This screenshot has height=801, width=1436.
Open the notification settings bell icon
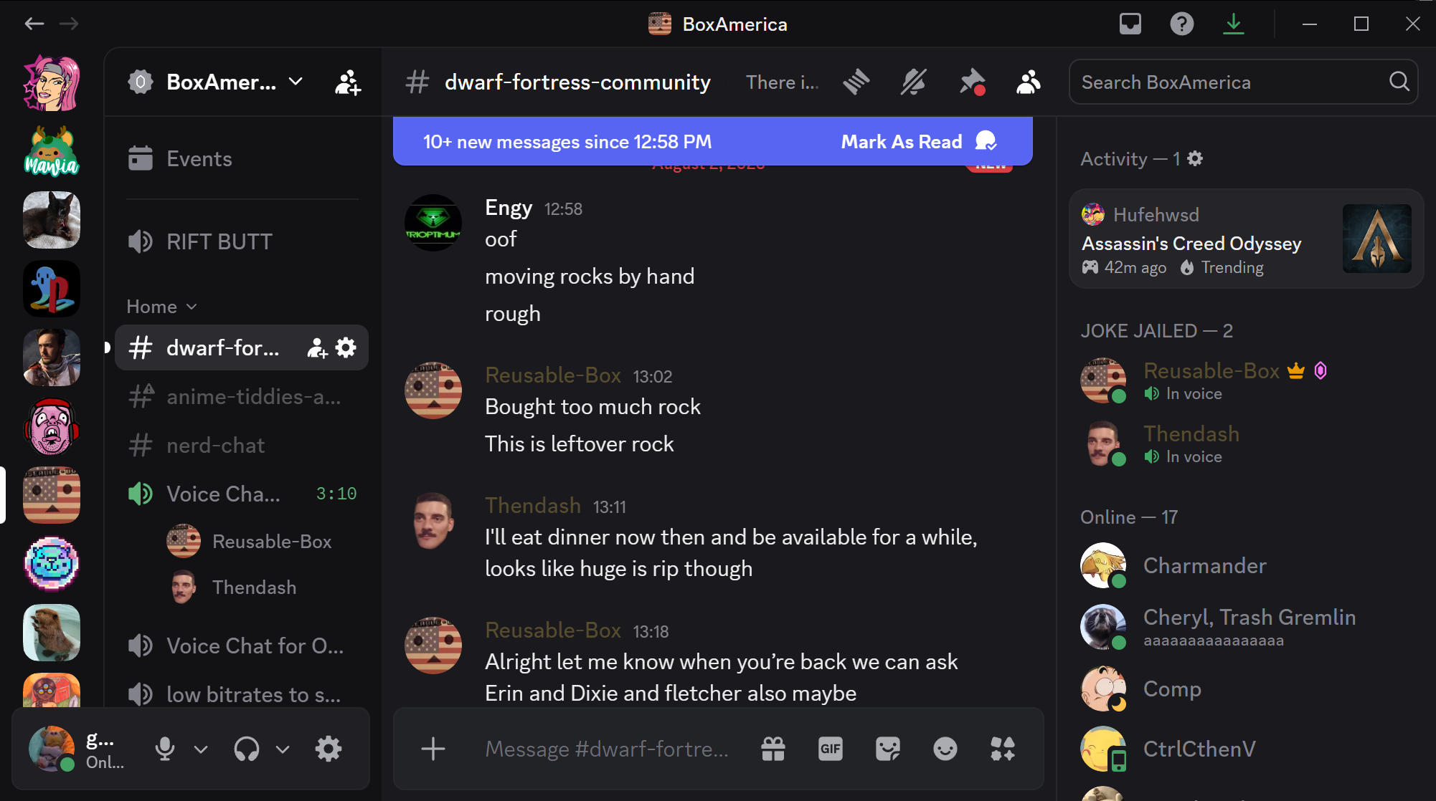coord(914,82)
